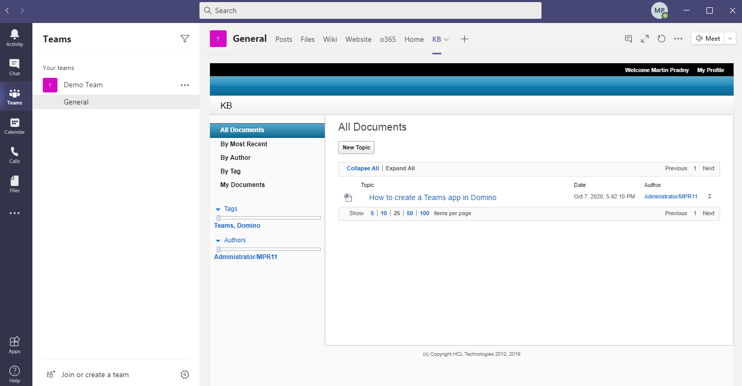Click the more options dots next to Demo Team

185,85
